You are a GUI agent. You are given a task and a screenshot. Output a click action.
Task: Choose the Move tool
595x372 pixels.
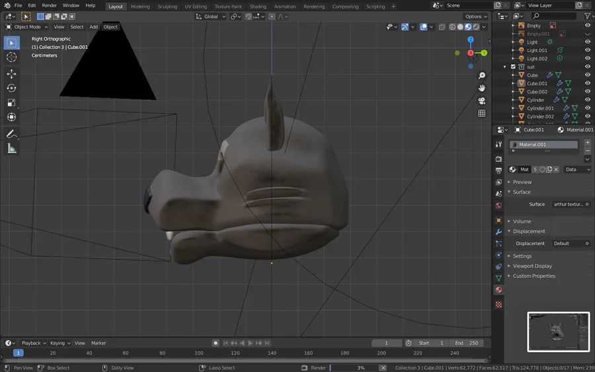(11, 73)
